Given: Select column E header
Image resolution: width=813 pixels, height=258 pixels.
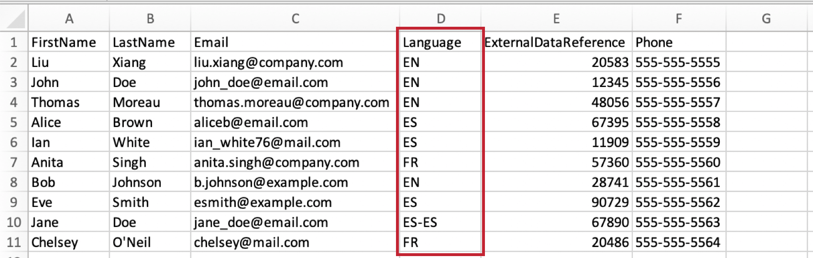Looking at the screenshot, I should (557, 19).
